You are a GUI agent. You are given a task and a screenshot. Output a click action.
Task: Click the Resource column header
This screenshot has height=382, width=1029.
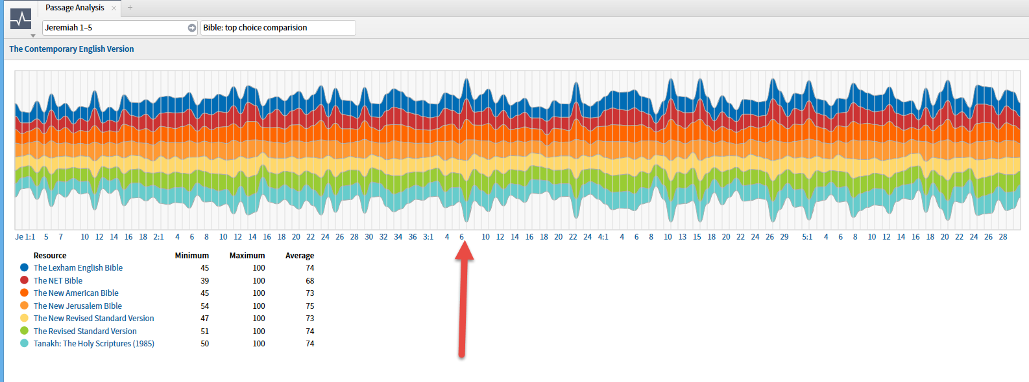pyautogui.click(x=50, y=256)
